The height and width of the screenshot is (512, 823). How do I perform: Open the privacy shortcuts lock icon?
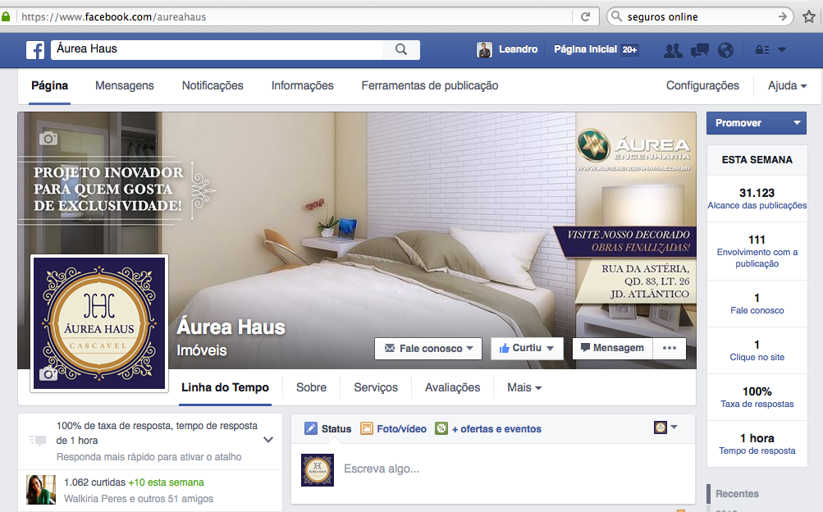point(762,50)
